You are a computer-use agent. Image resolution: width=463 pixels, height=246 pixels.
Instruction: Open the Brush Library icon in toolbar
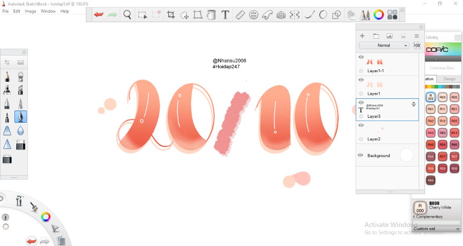coord(365,15)
